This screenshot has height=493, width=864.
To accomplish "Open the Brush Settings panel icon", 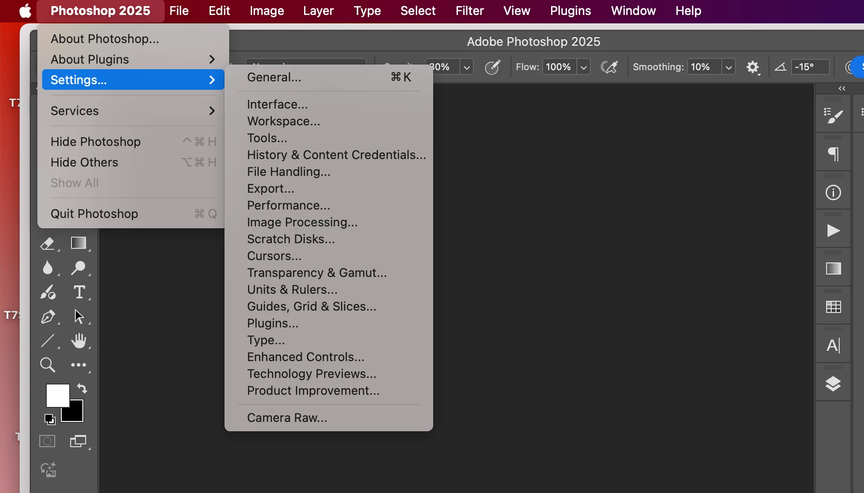I will pos(833,116).
